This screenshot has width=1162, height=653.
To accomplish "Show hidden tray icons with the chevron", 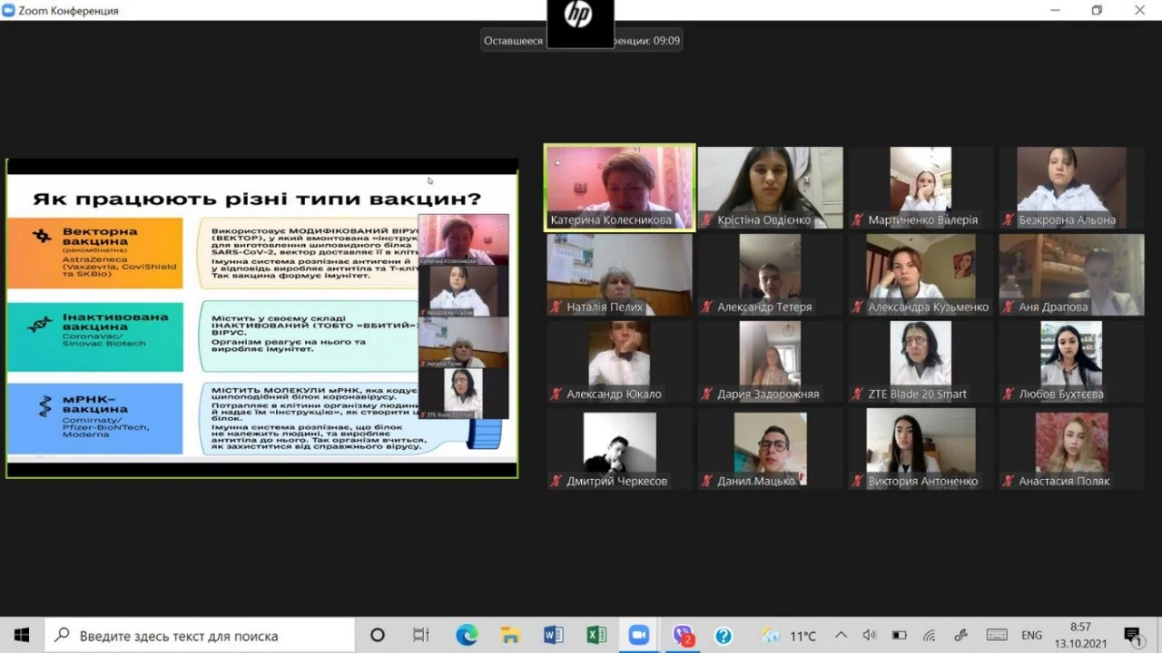I will pos(841,635).
